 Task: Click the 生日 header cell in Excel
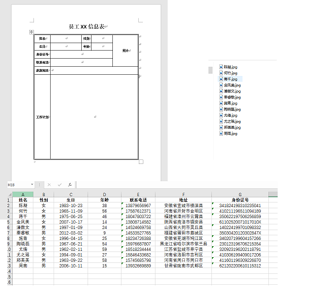pyautogui.click(x=71, y=200)
